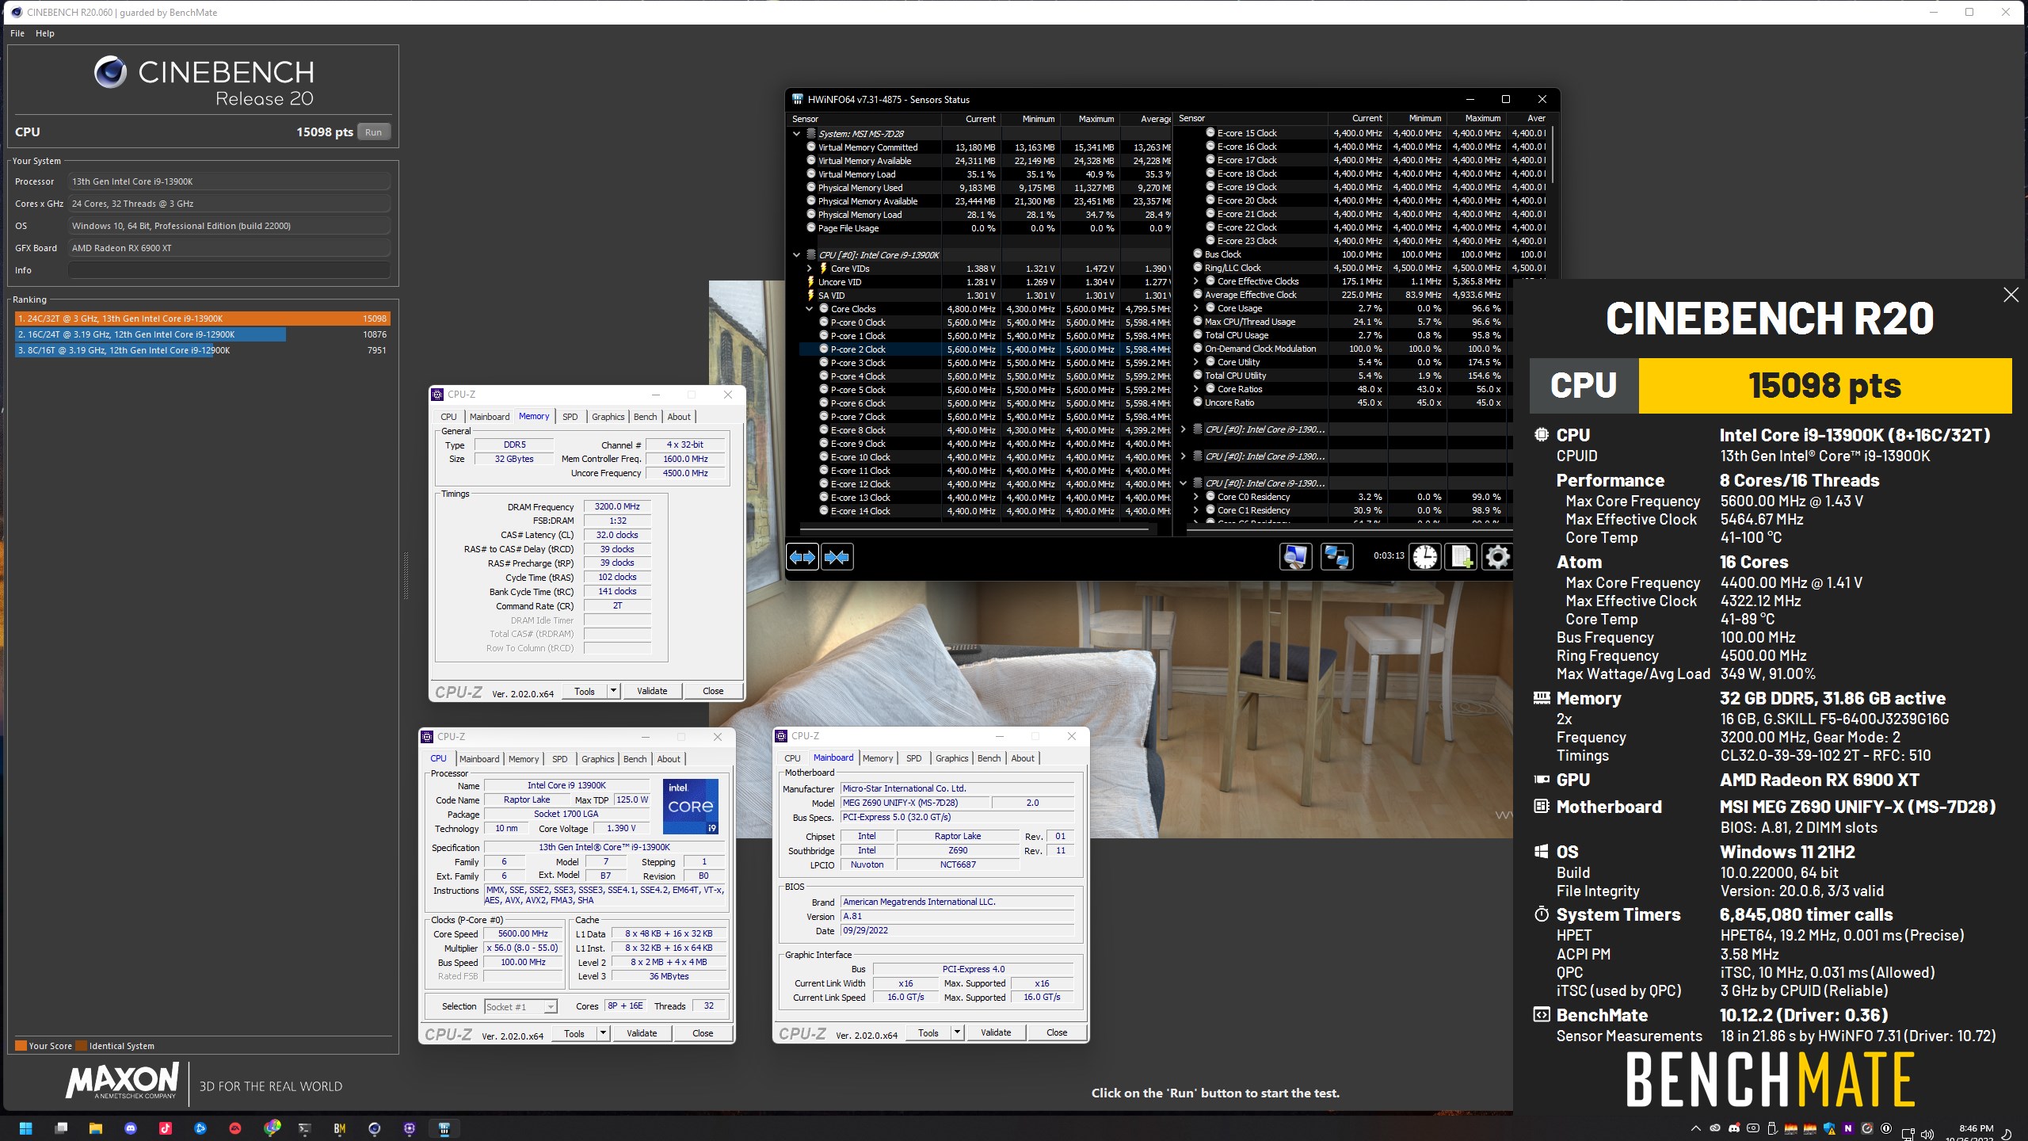Select ranking entry 16C/24T i9-12900K 10876
This screenshot has width=2028, height=1141.
pyautogui.click(x=203, y=334)
